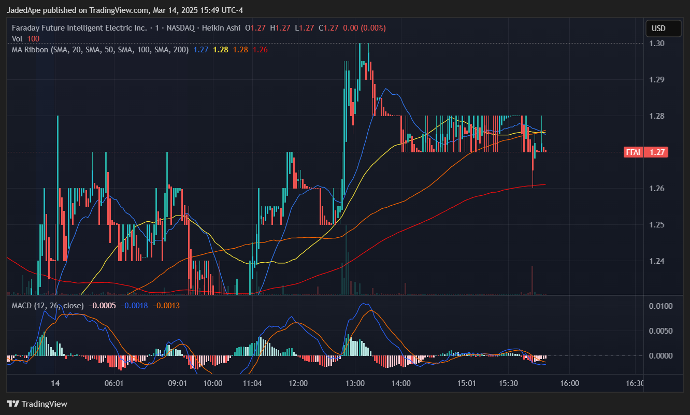690x415 pixels.
Task: Click the 14 date label on time axis
Action: click(56, 383)
